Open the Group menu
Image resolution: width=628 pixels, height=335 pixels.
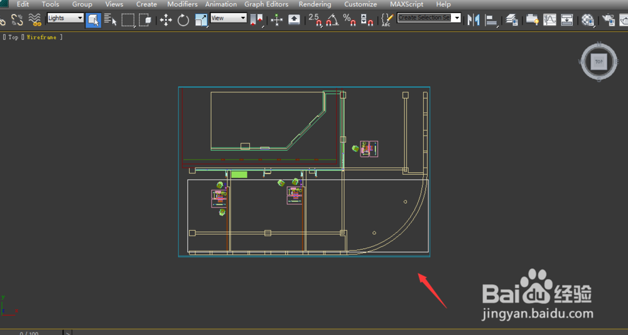tap(82, 4)
